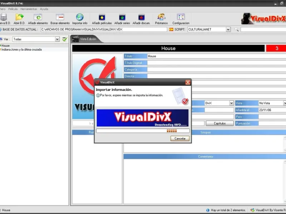Open the Vista No Vista dropdown
Screen dimensions: 286x214
[x=285, y=103]
